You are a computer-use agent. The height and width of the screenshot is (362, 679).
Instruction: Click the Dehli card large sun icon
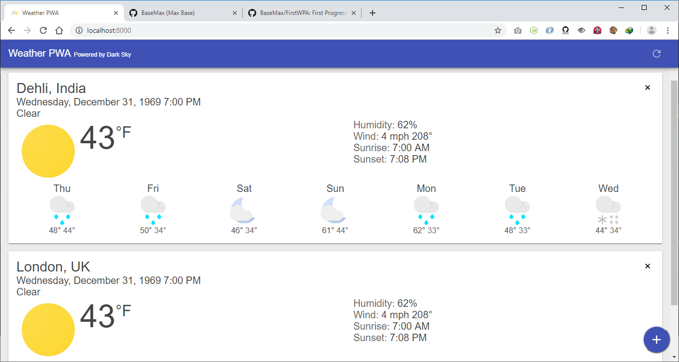click(48, 151)
